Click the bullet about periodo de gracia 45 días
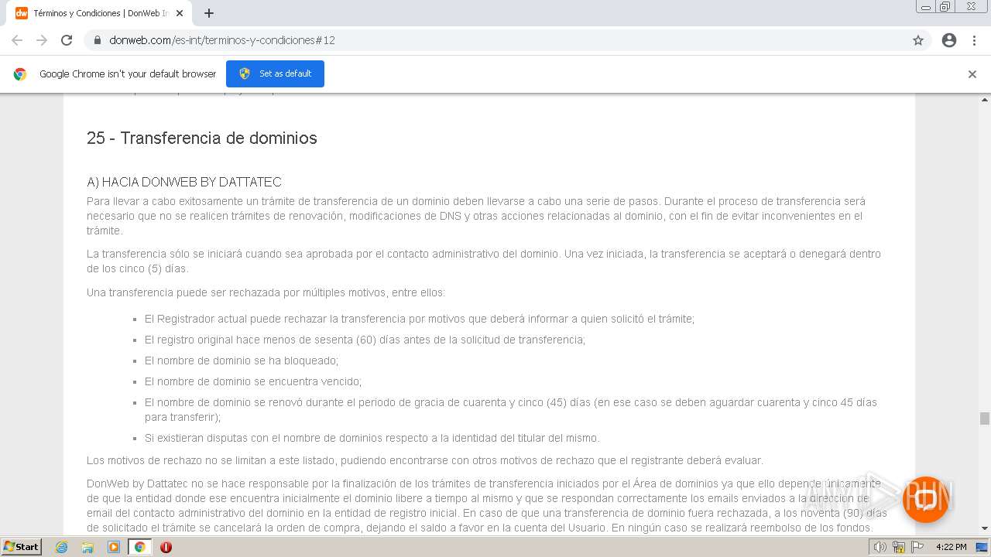This screenshot has width=991, height=557. (511, 410)
